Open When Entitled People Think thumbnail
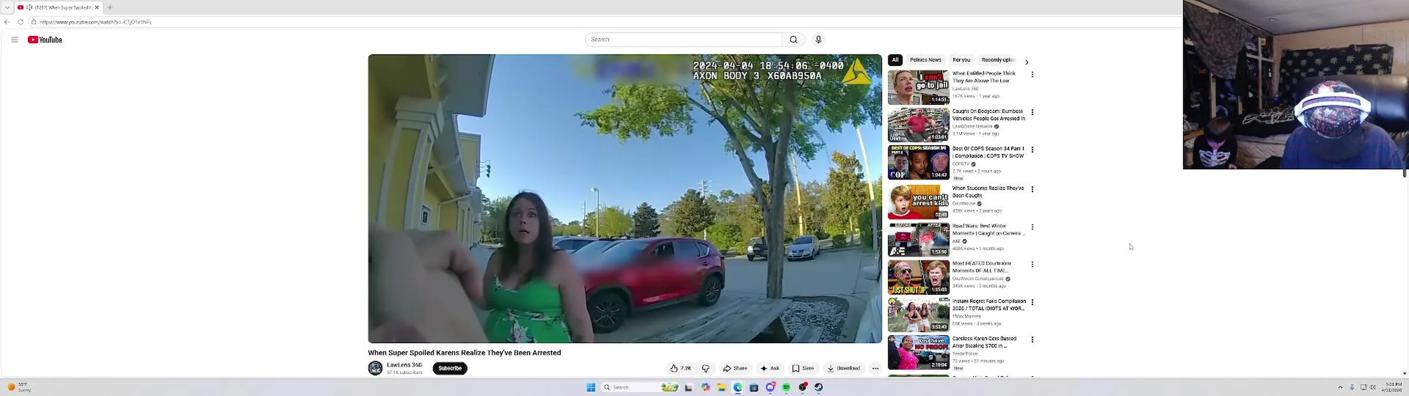 pos(919,87)
